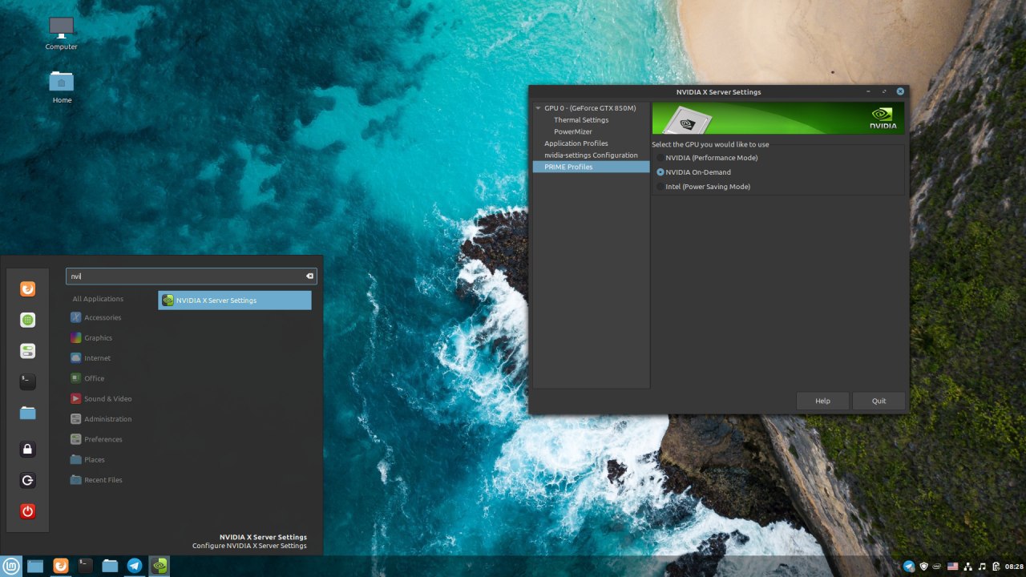
Task: Open Terminal from the taskbar
Action: pos(85,566)
